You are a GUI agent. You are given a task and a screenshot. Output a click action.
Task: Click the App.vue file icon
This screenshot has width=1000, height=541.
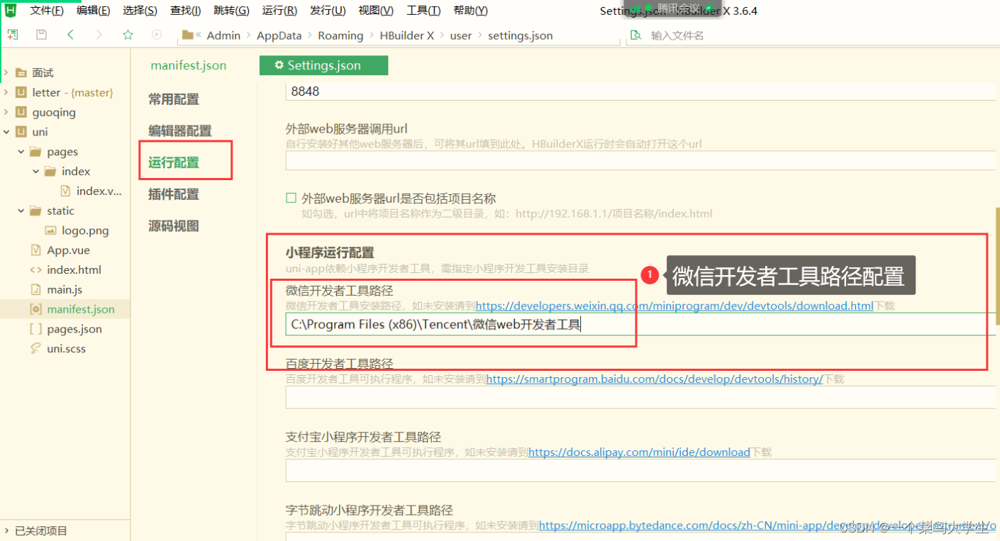(x=35, y=250)
